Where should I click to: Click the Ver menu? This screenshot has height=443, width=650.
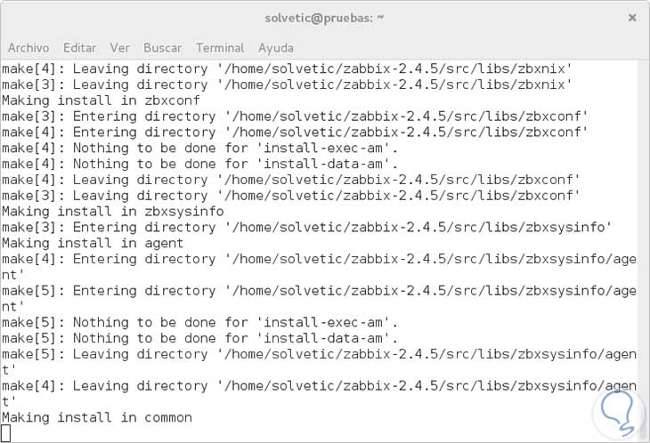[120, 47]
